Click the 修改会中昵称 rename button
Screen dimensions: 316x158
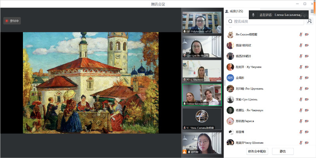point(257,151)
